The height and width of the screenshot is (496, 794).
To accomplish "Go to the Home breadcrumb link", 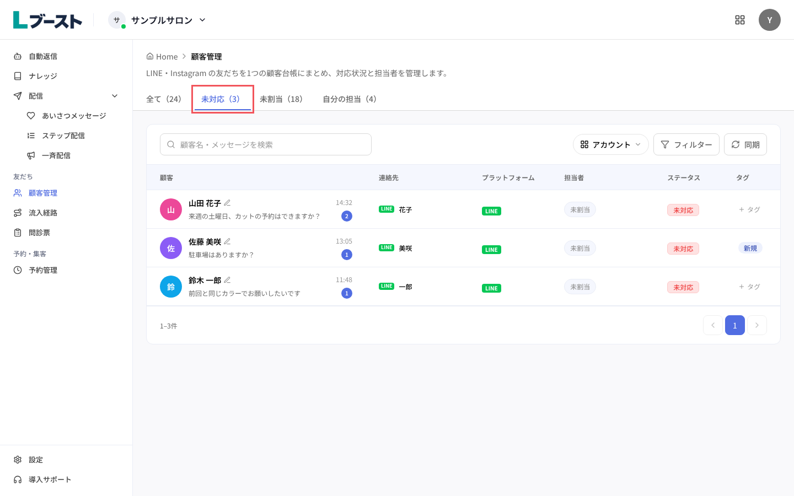I will 162,57.
